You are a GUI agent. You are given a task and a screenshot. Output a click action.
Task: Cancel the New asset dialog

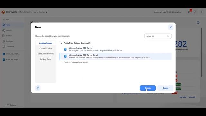(165, 88)
